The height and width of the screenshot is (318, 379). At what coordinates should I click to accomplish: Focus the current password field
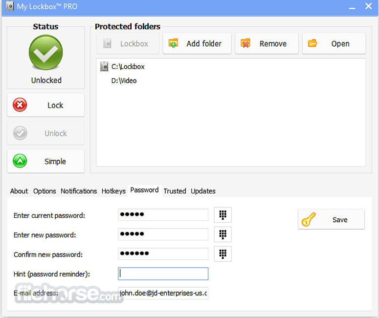click(163, 215)
